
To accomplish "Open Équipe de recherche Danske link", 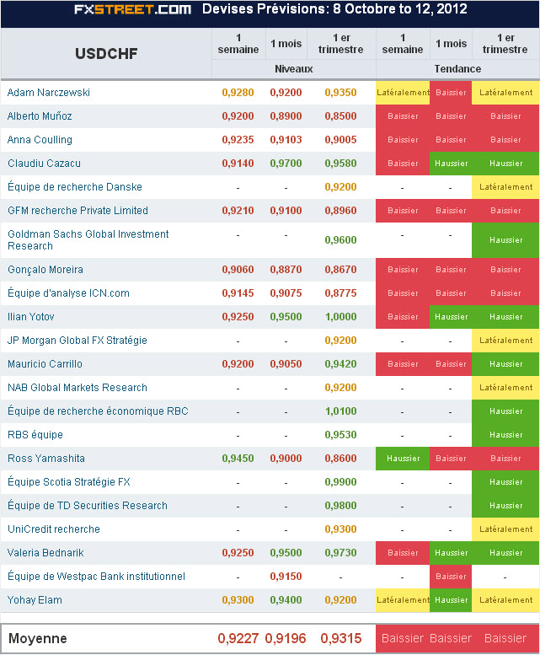I will (x=75, y=187).
